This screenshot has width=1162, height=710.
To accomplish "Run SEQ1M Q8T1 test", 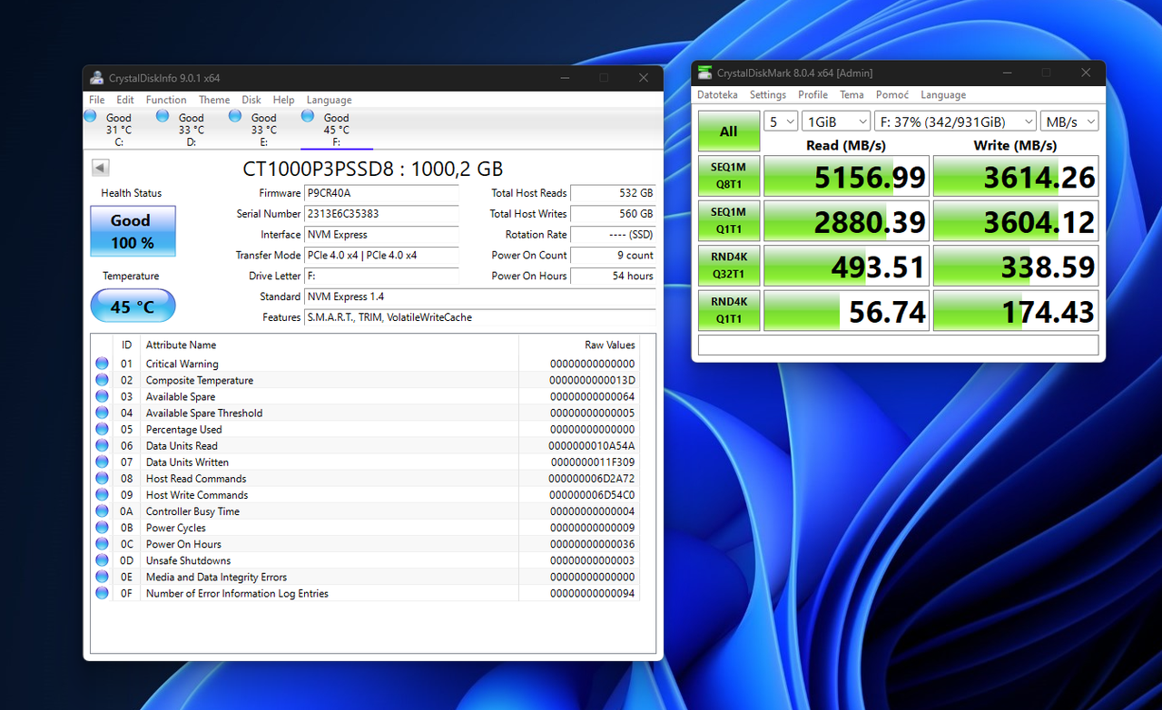I will (x=729, y=176).
